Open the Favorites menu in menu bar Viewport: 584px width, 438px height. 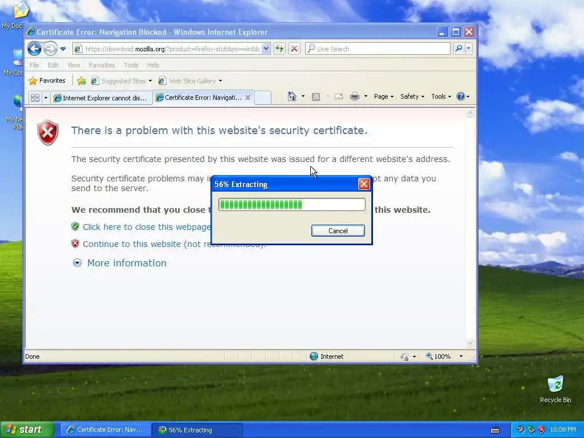(x=102, y=65)
